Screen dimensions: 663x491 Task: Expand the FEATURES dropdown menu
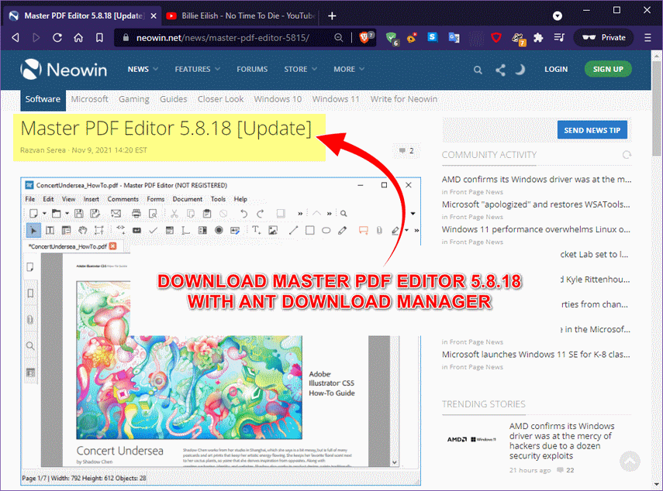(198, 69)
